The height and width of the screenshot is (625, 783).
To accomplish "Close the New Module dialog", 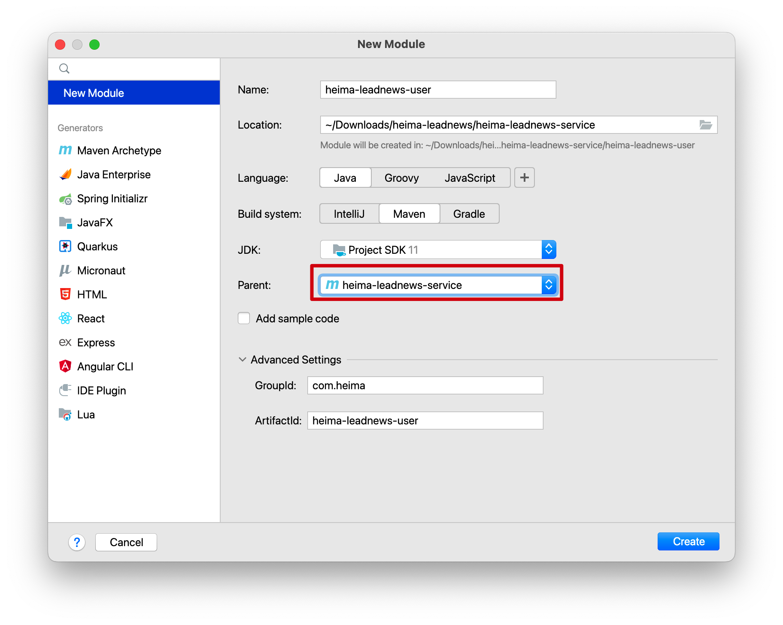I will pyautogui.click(x=60, y=45).
